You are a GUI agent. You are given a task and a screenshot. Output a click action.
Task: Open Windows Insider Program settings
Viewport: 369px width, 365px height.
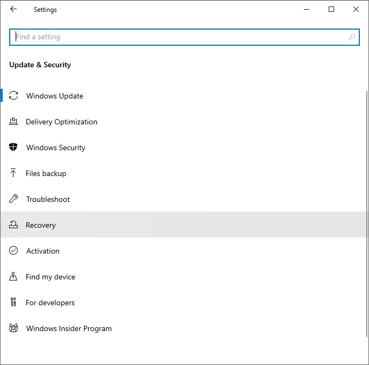[183, 328]
